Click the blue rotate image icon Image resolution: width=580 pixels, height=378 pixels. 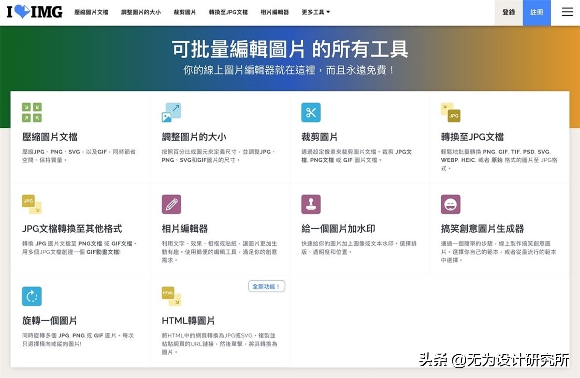click(x=32, y=296)
